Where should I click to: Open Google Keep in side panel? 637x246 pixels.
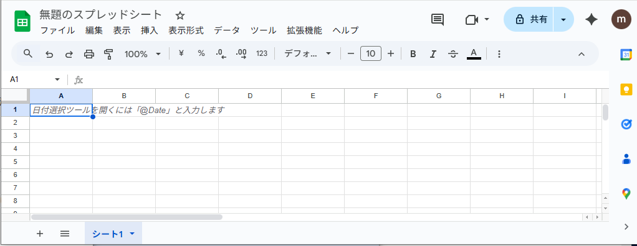[626, 89]
